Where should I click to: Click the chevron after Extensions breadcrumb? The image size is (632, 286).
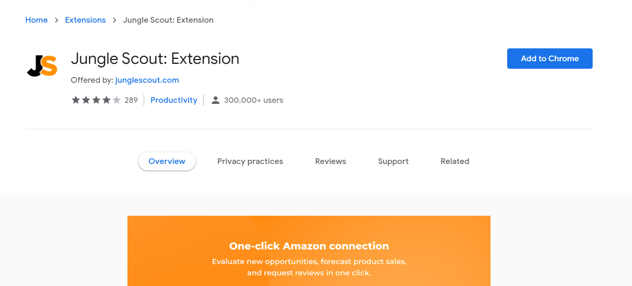(x=114, y=20)
